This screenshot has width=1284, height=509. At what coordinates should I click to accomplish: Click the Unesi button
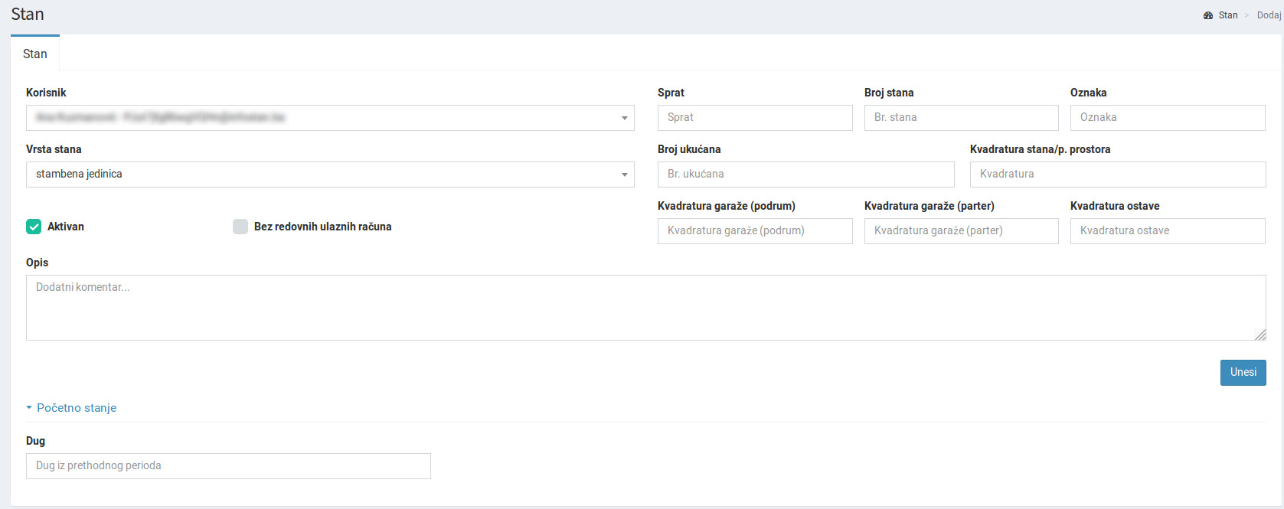1243,373
